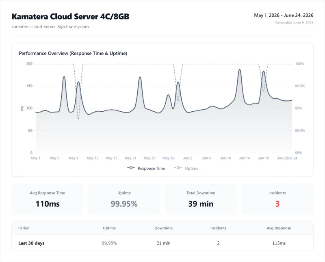Click the May 5 x-axis label
325x262 pixels.
tap(54, 158)
